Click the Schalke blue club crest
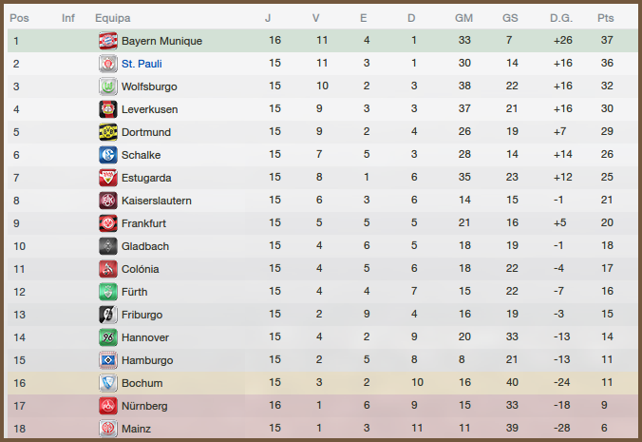Image resolution: width=642 pixels, height=442 pixels. click(x=107, y=155)
